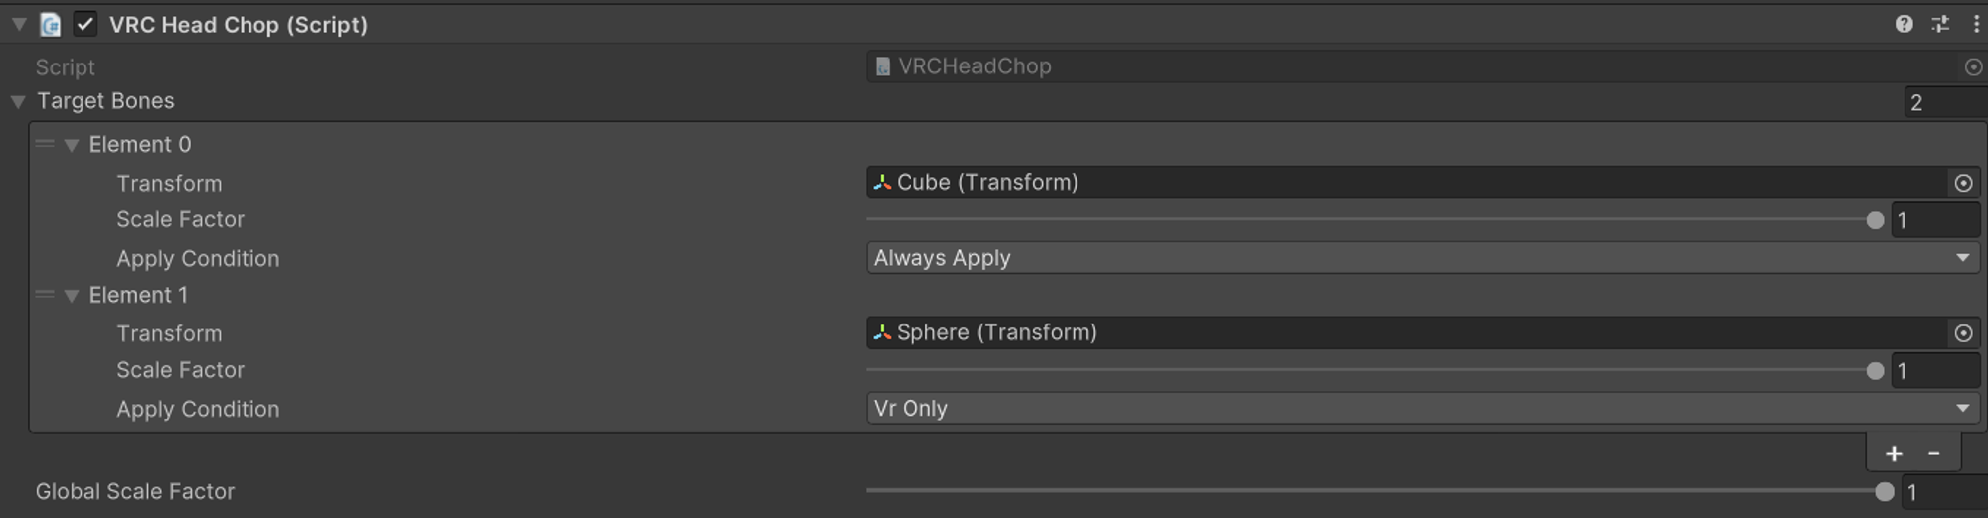Screen dimensions: 1988x518
Task: Collapse the VRC Head Chop component foldout
Action: tap(19, 24)
